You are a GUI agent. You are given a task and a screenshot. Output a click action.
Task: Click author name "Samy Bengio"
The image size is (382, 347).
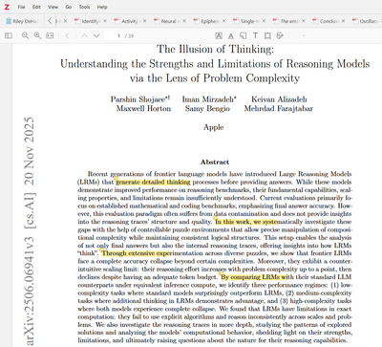click(207, 109)
